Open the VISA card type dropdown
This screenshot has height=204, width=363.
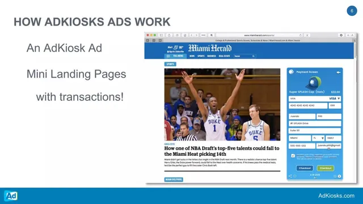[315, 99]
